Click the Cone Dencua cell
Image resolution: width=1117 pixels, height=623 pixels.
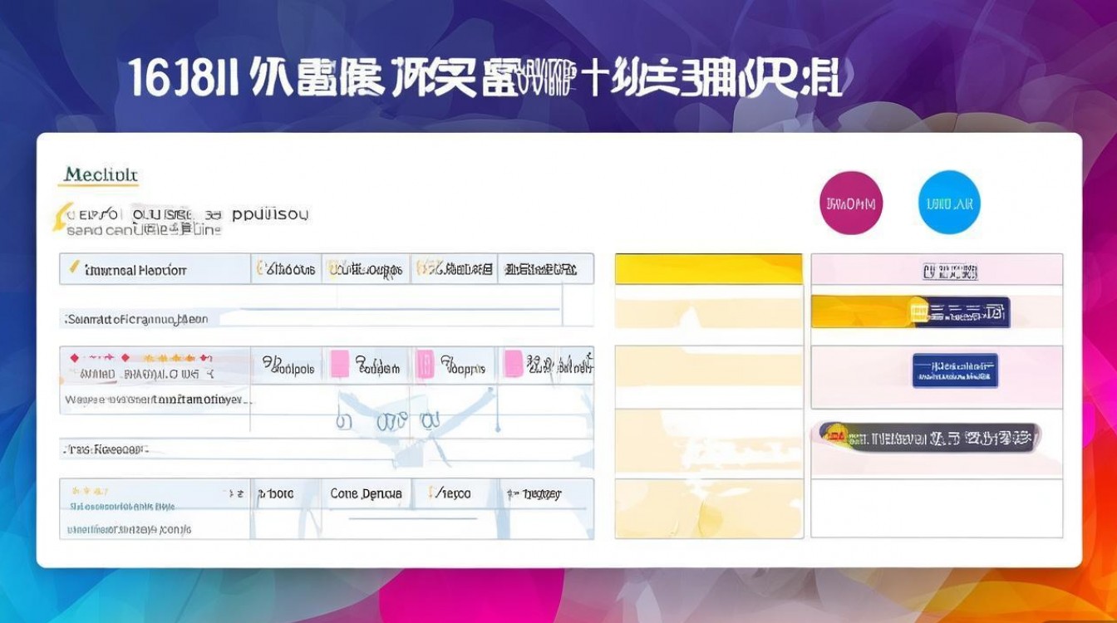[x=366, y=493]
